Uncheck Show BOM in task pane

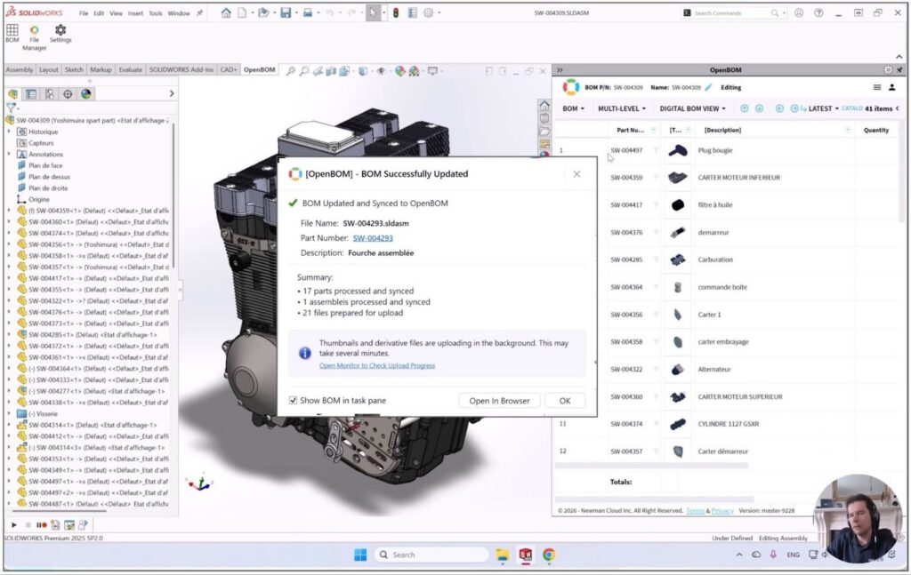294,401
